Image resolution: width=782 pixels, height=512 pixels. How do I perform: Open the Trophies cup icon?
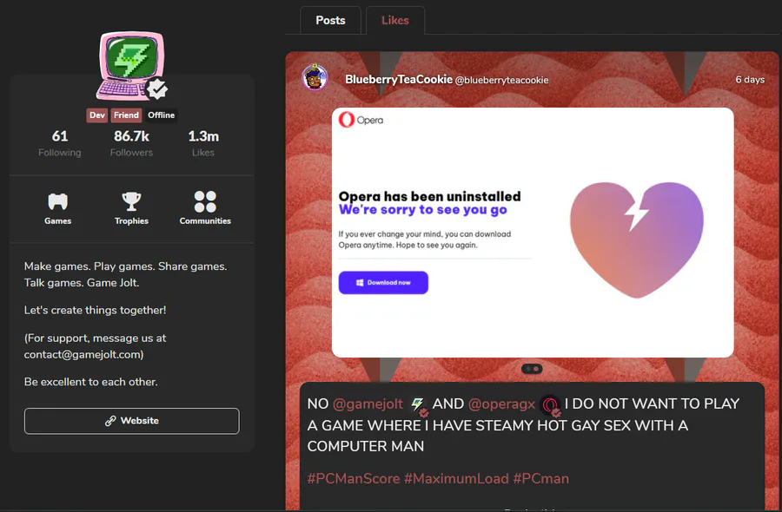132,201
